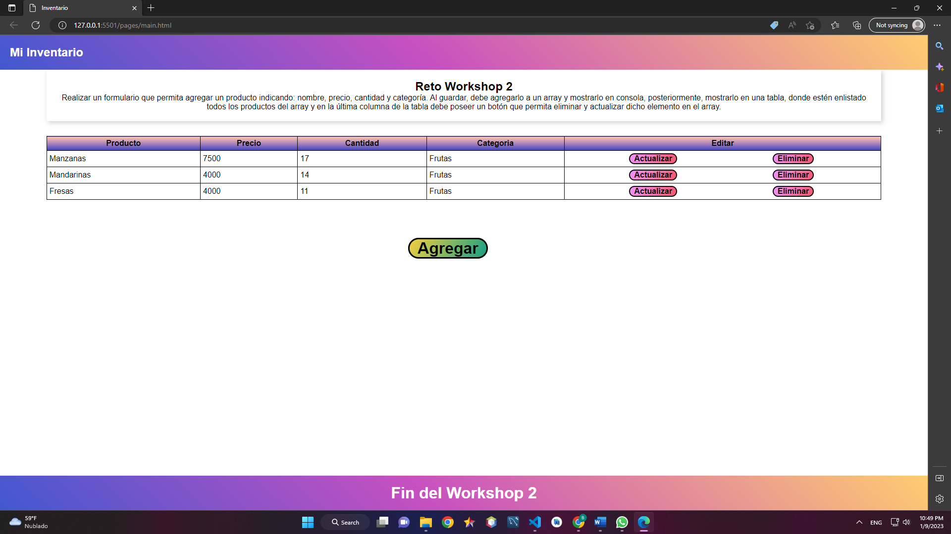Open the Discover panel in the sidebar
This screenshot has width=951, height=534.
click(x=940, y=66)
